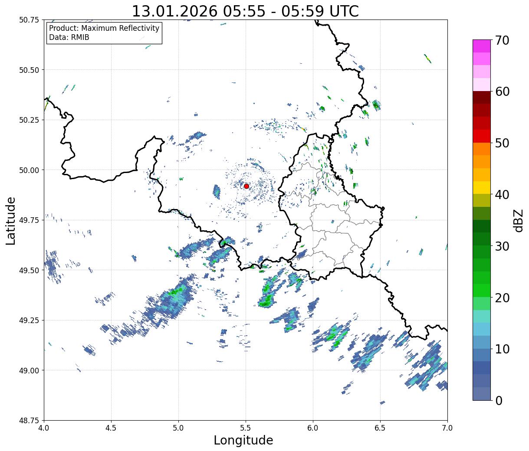Screen dimensions: 529x451
Task: Click the longitude tick label 6.5
Action: (x=380, y=428)
